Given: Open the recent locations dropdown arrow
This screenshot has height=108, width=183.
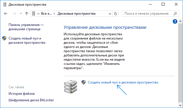Looking at the screenshot, I should pos(21,14).
